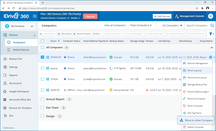Open Google Workspace in sidebar
The height and width of the screenshot is (131, 216).
pyautogui.click(x=19, y=91)
